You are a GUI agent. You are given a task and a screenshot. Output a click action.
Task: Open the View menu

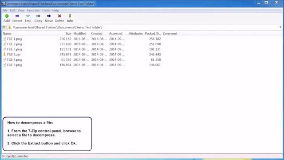pyautogui.click(x=21, y=10)
